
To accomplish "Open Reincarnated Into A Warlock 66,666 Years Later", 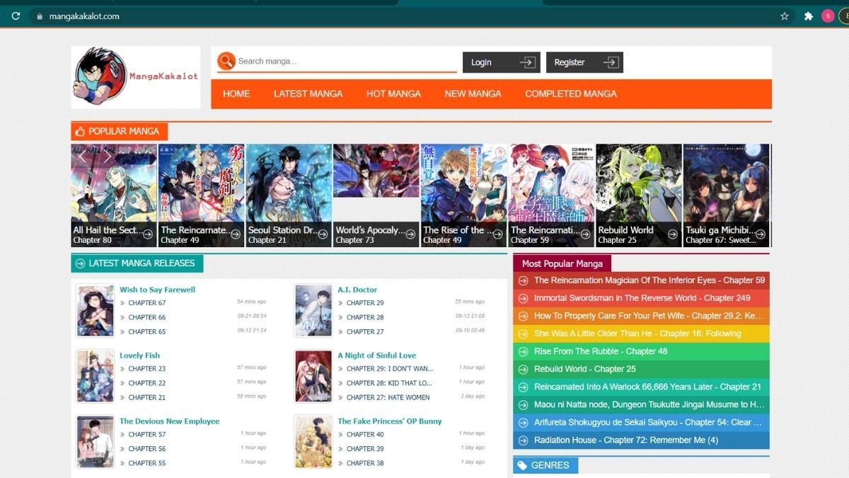I will (x=647, y=387).
